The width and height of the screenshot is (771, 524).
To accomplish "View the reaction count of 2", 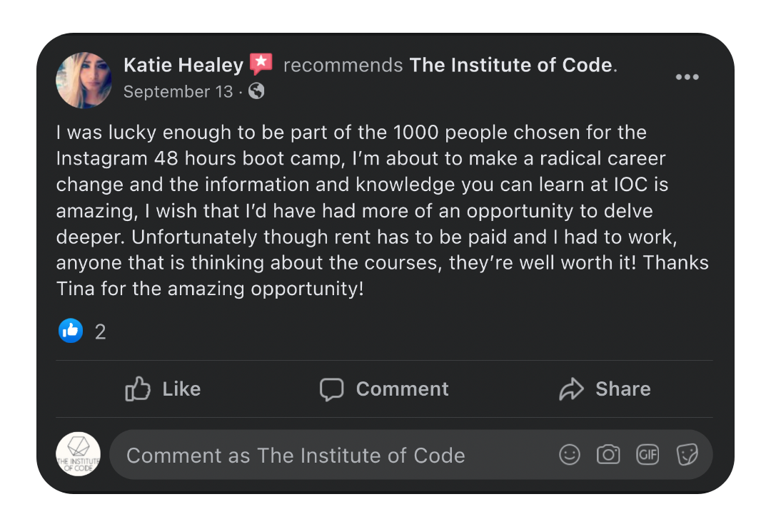I will point(100,332).
